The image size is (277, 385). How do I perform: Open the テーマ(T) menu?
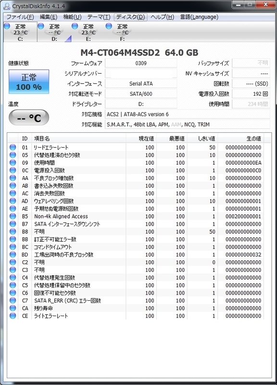(x=99, y=17)
